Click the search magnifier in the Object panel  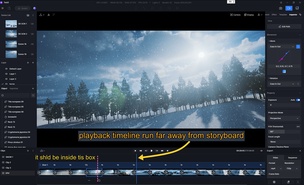2,95
